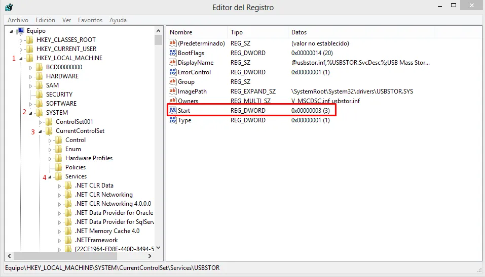Minimize the Editor del Registro window
The width and height of the screenshot is (485, 277).
pyautogui.click(x=440, y=6)
